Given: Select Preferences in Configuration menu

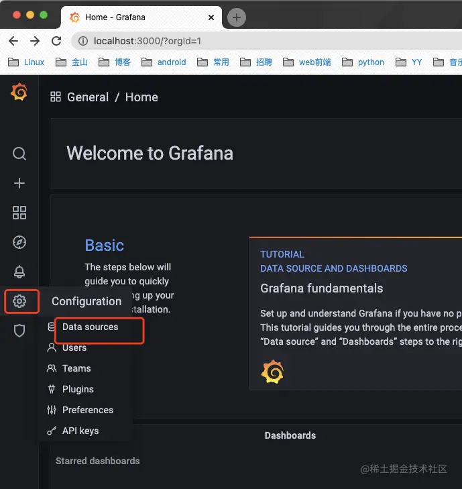Looking at the screenshot, I should tap(87, 410).
